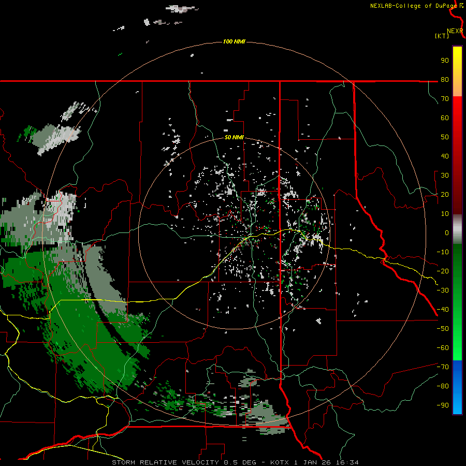Click the [KT] units label above the scale
Viewport: 466px width, 466px height.
tap(442, 36)
